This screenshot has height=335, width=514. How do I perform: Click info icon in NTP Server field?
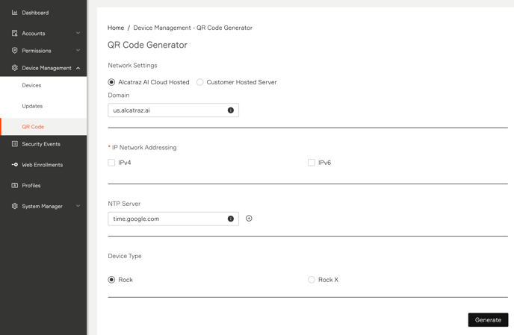[x=231, y=219]
